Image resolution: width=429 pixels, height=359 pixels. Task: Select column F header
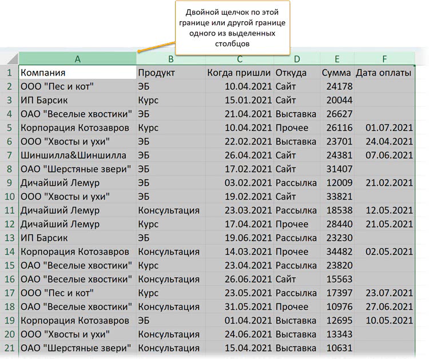[x=384, y=59]
